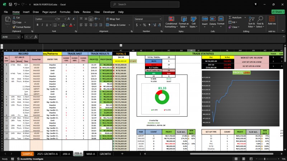287x161 pixels.
Task: Open the Fill dropdown
Action: tap(233, 22)
